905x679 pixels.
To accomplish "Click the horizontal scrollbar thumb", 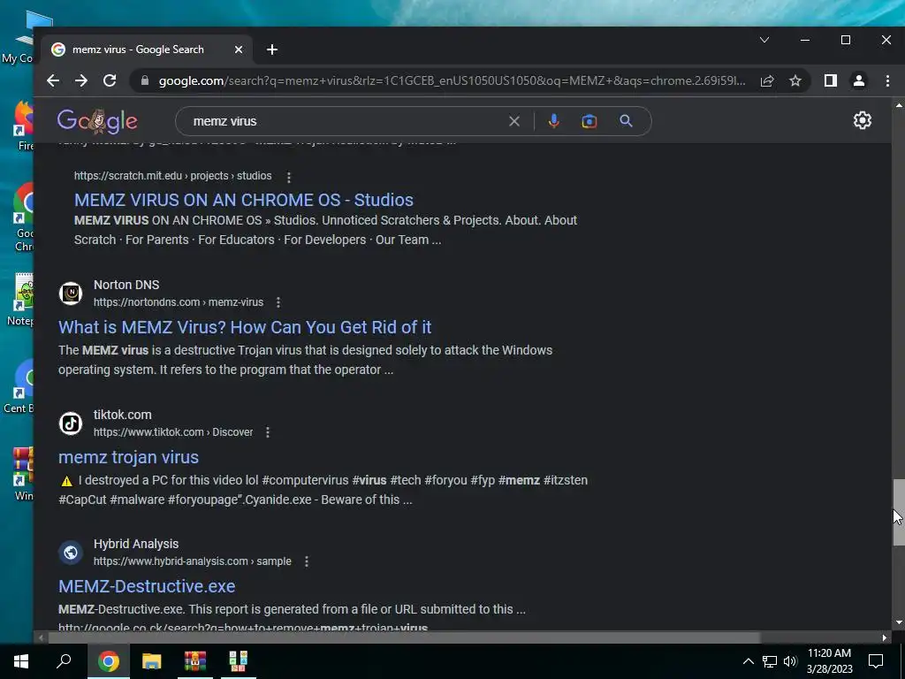I will click(404, 637).
